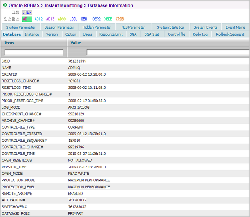Select the LOCL instance
The height and width of the screenshot is (217, 250).
(x=73, y=19)
